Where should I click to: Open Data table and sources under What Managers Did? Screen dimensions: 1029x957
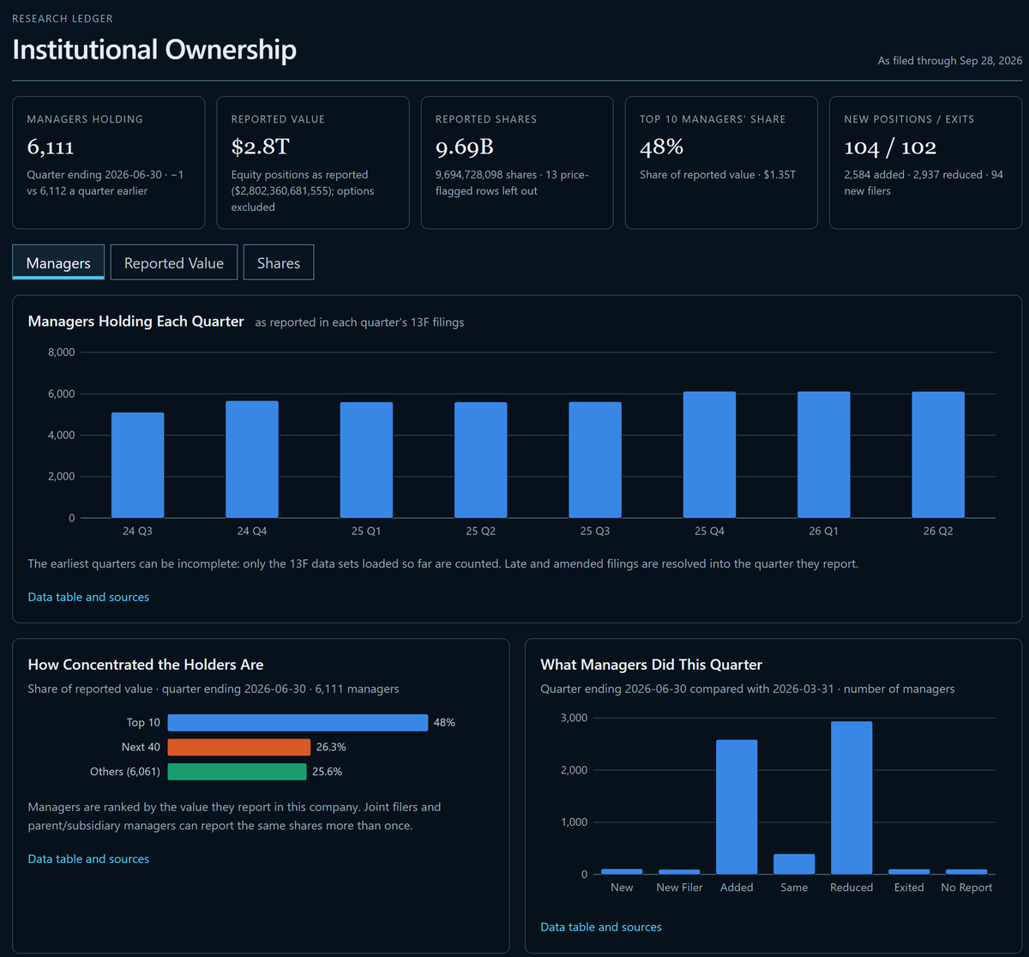tap(601, 927)
